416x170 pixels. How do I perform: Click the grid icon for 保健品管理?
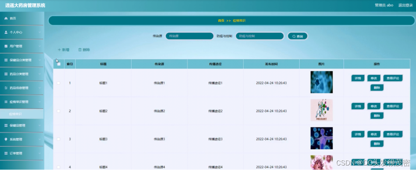pos(6,125)
